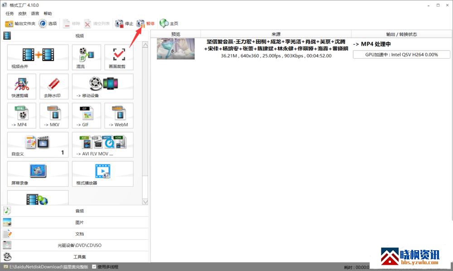Image resolution: width=453 pixels, height=271 pixels.
Task: Click the 预览 column header
Action: pyautogui.click(x=176, y=34)
